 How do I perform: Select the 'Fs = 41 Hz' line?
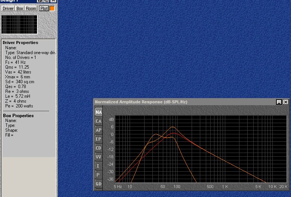[x=15, y=62]
